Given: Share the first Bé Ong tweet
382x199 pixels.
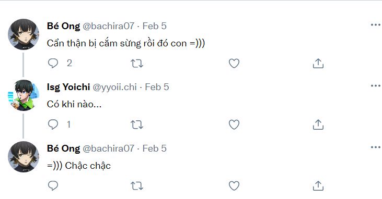Looking at the screenshot, I should (318, 64).
